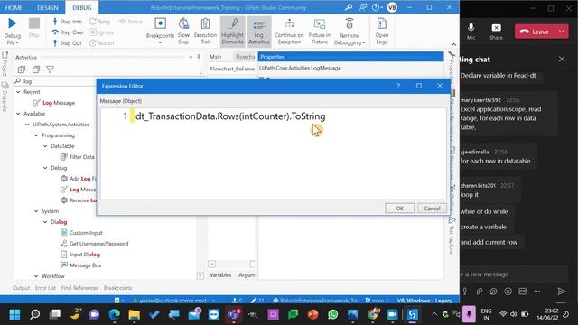The width and height of the screenshot is (578, 325).
Task: Click the Stop debugging button
Action: pyautogui.click(x=34, y=28)
